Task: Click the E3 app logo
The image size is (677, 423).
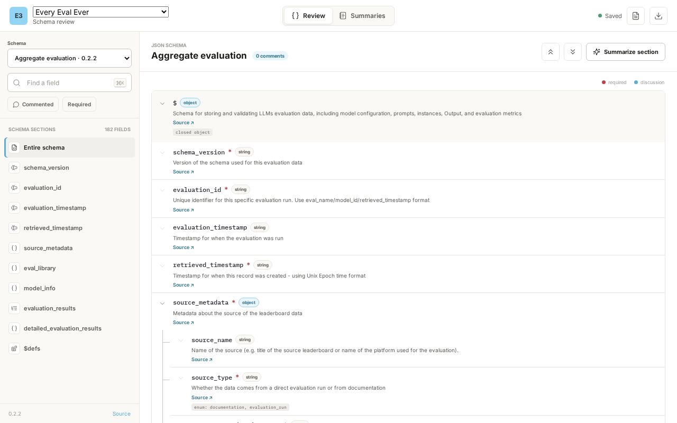Action: tap(18, 16)
